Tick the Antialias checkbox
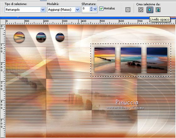The image size is (176, 138). coord(101,9)
